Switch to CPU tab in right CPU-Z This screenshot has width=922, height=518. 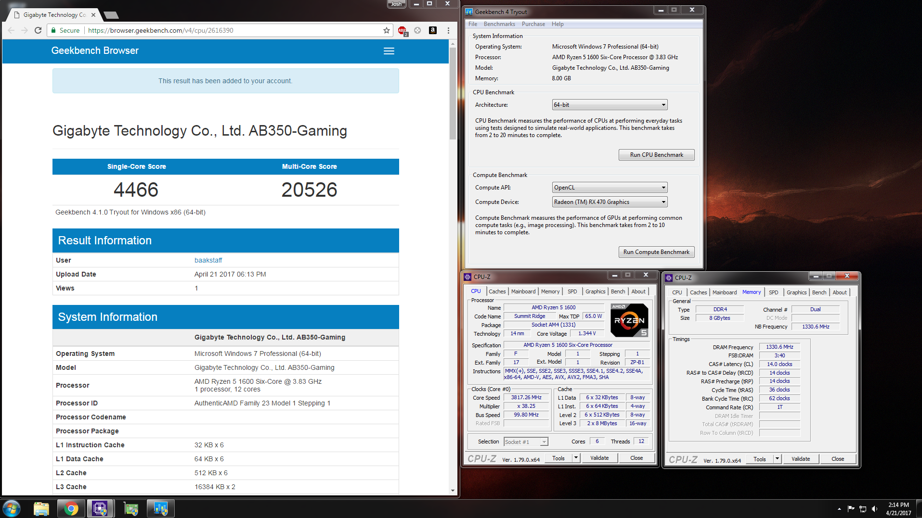pos(677,292)
